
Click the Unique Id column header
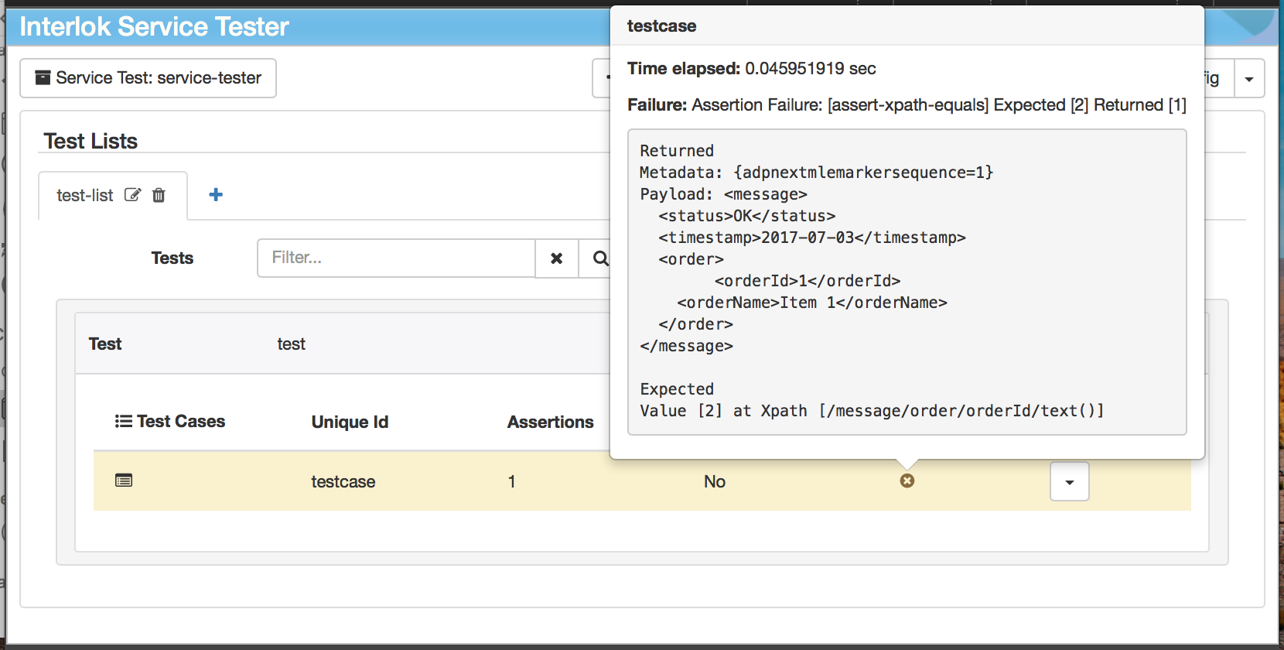(x=350, y=422)
